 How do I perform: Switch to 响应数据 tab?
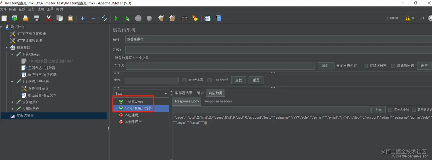(x=215, y=93)
